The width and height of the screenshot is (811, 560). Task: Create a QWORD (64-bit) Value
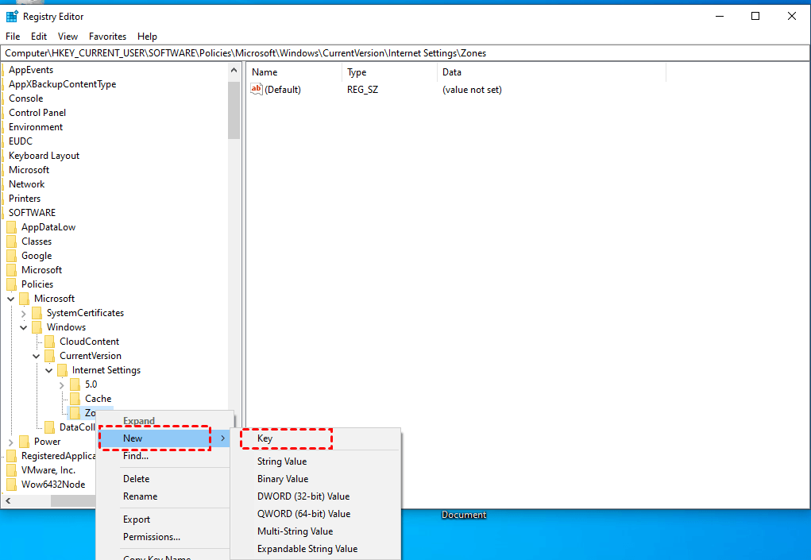point(315,514)
